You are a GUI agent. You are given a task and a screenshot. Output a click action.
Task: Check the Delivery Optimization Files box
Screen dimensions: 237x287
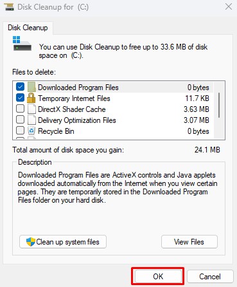click(x=20, y=120)
